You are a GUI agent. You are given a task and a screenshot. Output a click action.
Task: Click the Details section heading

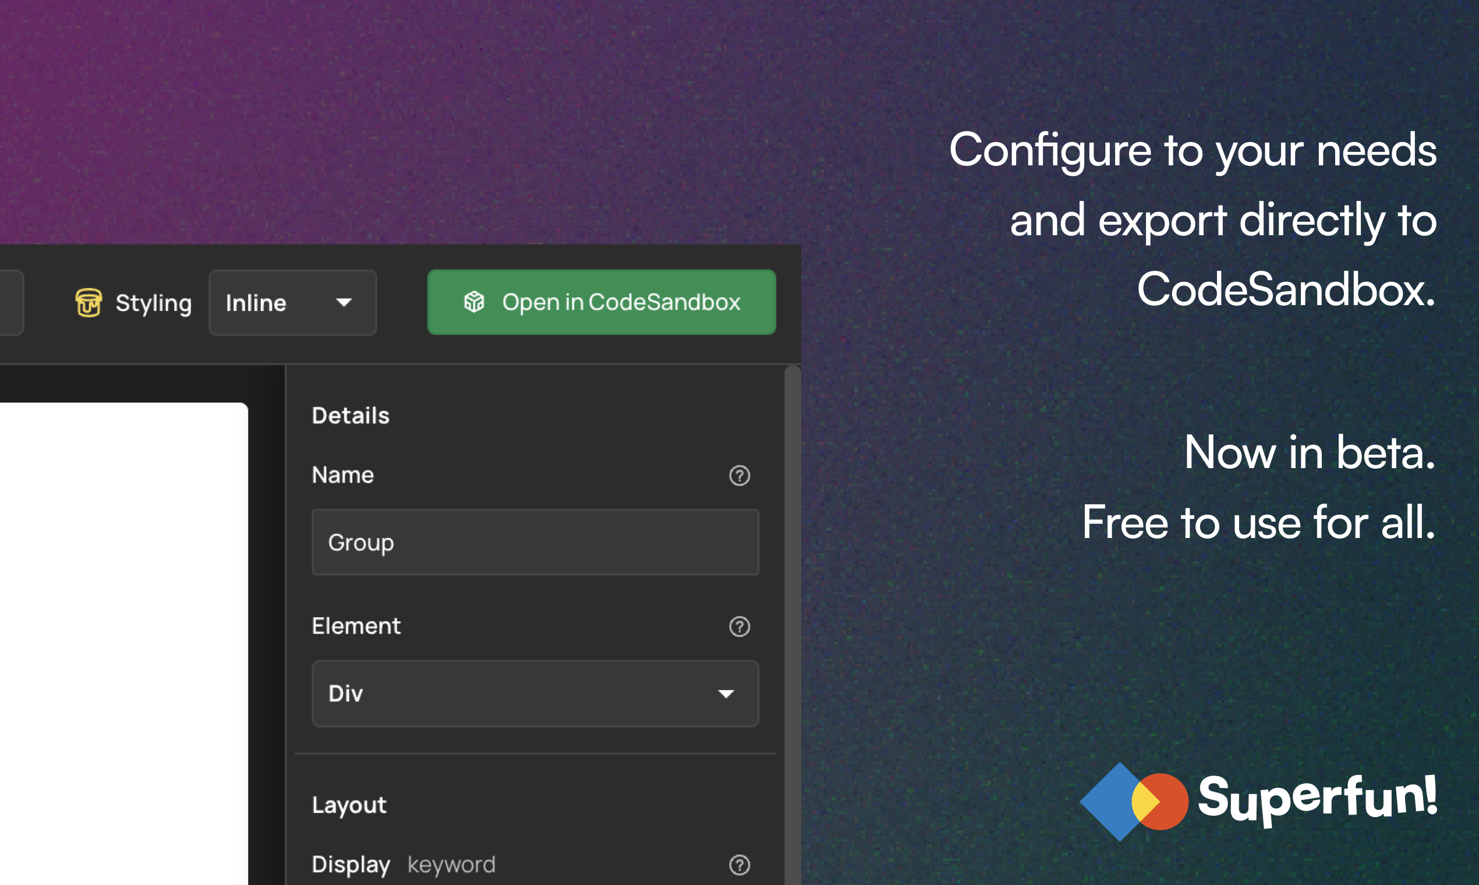pyautogui.click(x=351, y=416)
